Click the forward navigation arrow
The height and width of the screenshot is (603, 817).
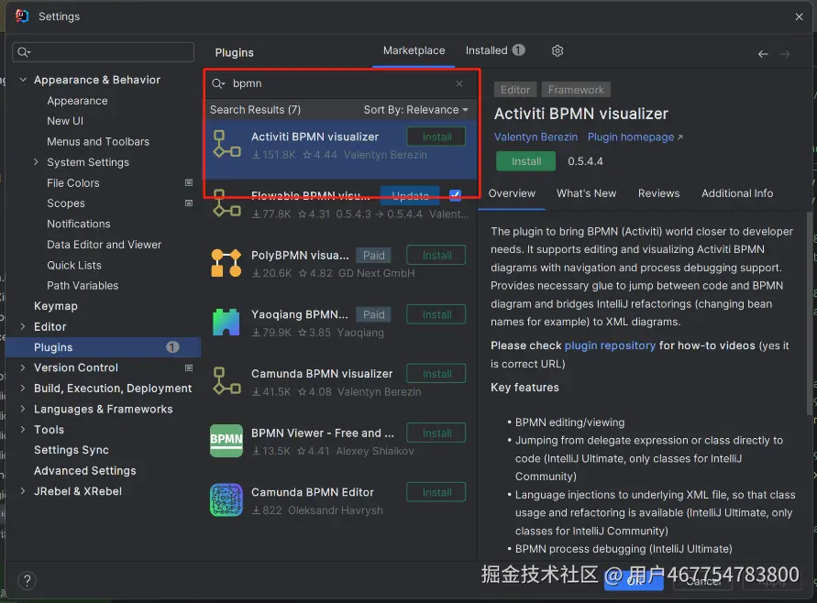point(785,54)
